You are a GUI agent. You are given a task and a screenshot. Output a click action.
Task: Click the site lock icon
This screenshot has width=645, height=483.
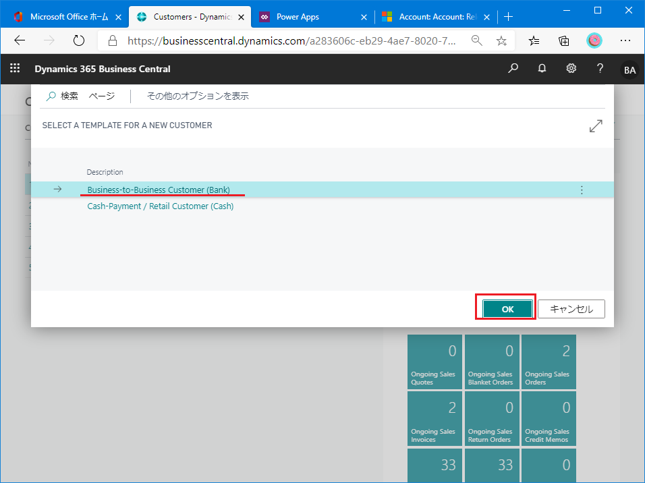[x=112, y=40]
